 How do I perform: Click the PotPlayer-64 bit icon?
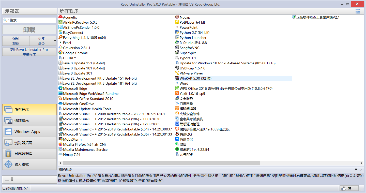point(177,22)
